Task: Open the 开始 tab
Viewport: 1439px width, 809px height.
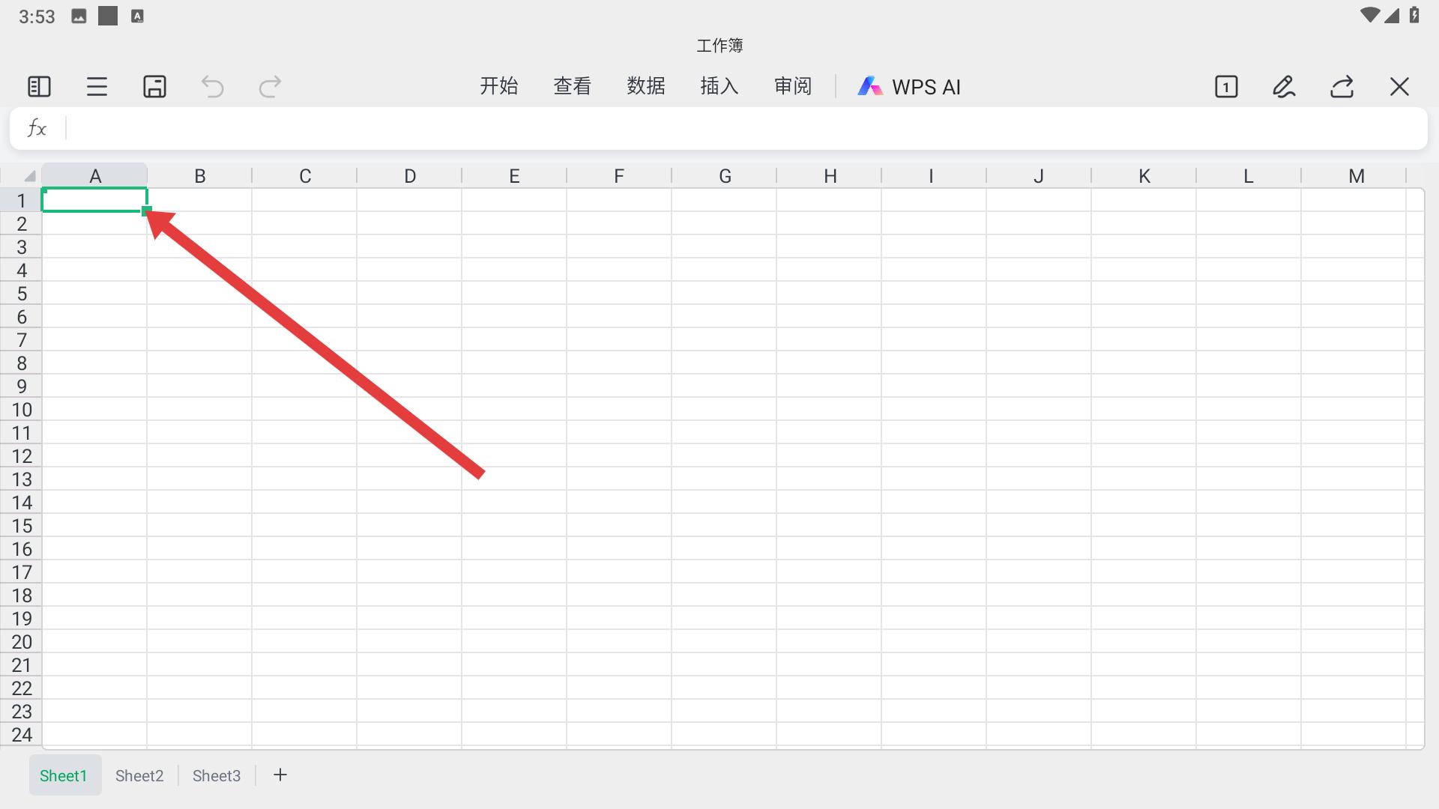Action: coord(499,87)
